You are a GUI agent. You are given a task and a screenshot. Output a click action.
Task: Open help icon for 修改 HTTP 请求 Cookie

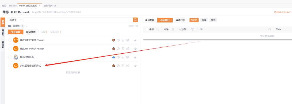pos(118,40)
